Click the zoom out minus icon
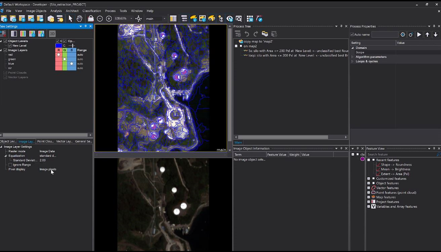The width and height of the screenshot is (441, 252). click(x=100, y=19)
